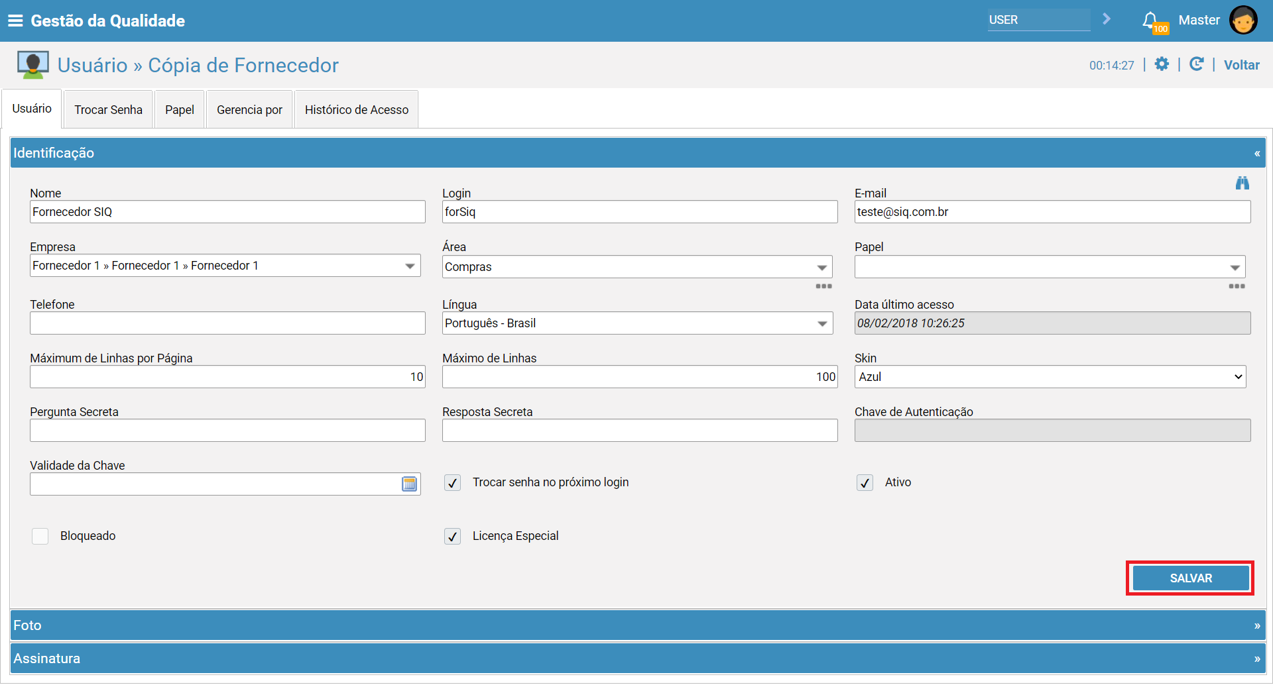
Task: Click the Pergunta Secreta input field
Action: 227,431
